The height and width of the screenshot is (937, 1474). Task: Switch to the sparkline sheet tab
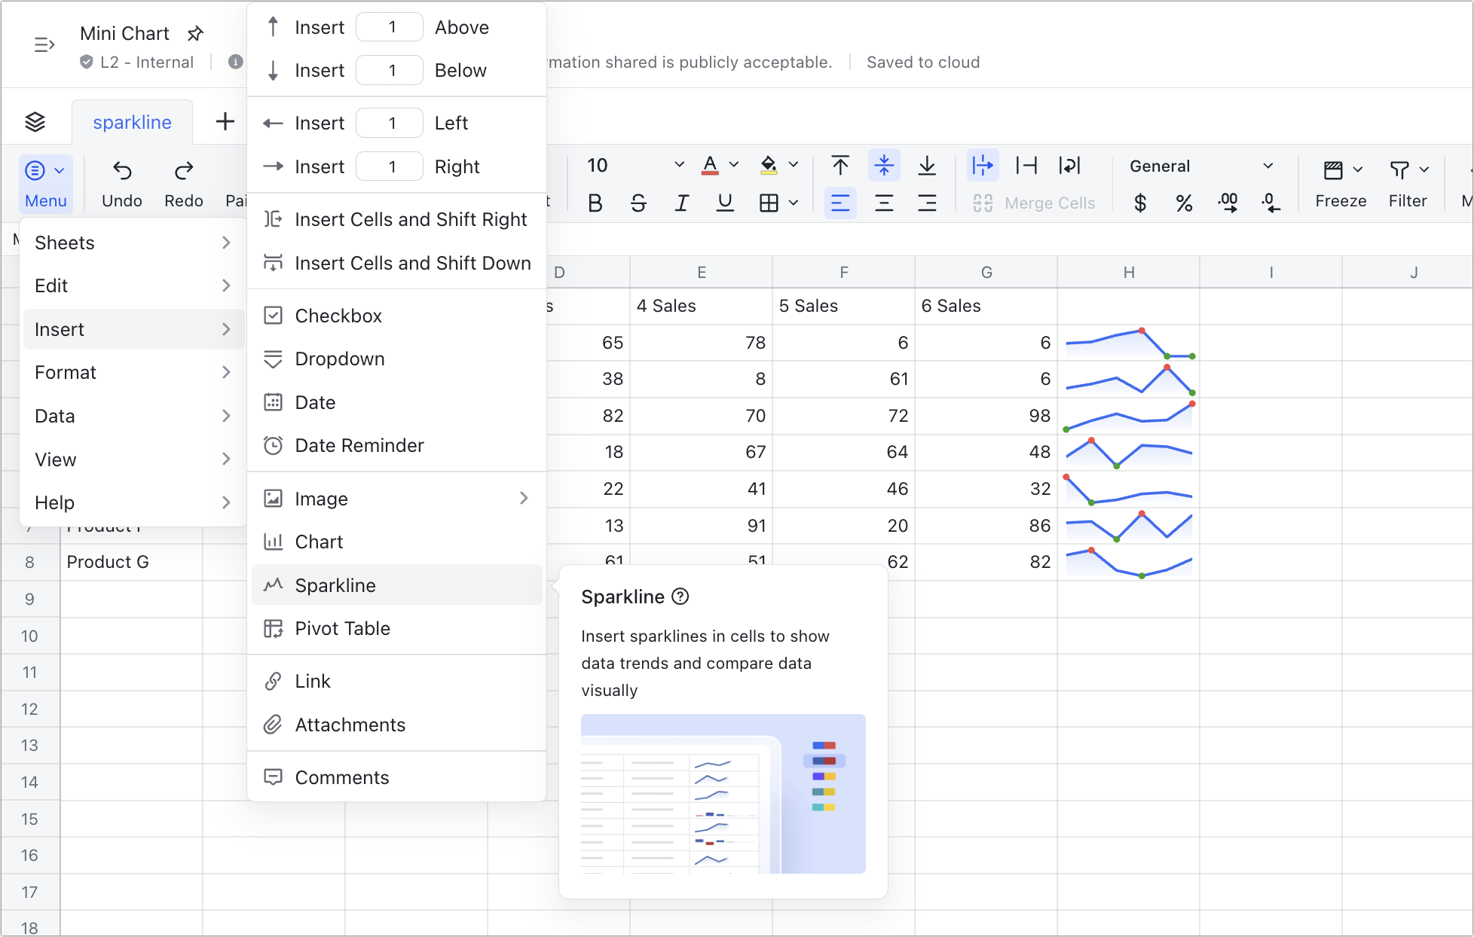point(132,121)
